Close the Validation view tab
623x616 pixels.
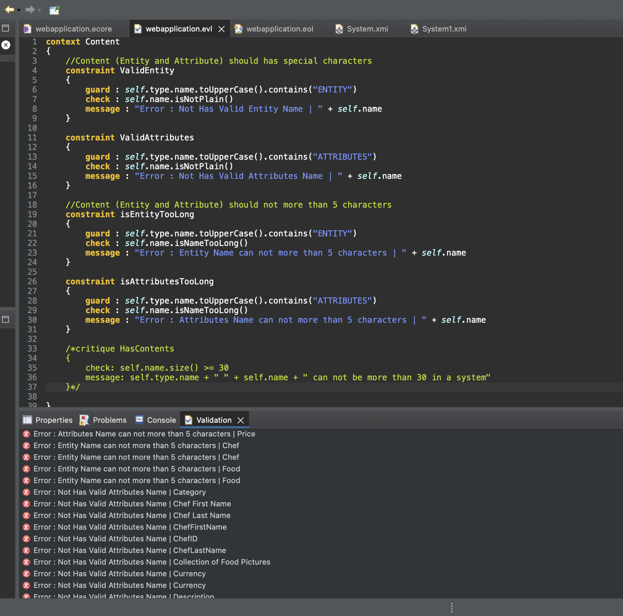coord(241,420)
